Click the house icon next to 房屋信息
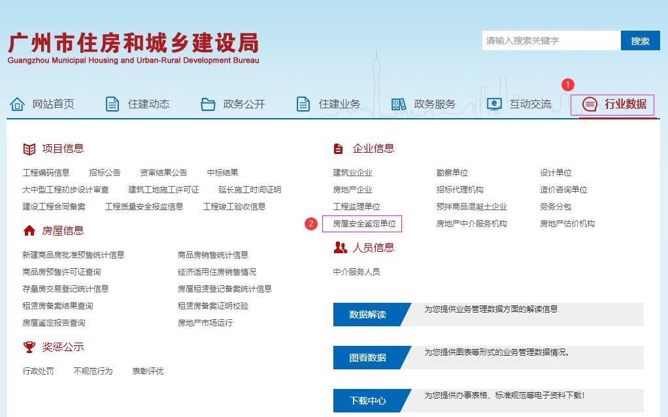Screen dimensions: 668x417 (x=29, y=230)
